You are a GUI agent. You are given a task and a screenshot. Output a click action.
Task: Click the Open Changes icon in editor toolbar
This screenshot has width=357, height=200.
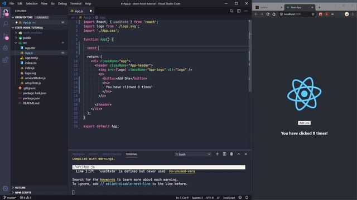pos(231,11)
